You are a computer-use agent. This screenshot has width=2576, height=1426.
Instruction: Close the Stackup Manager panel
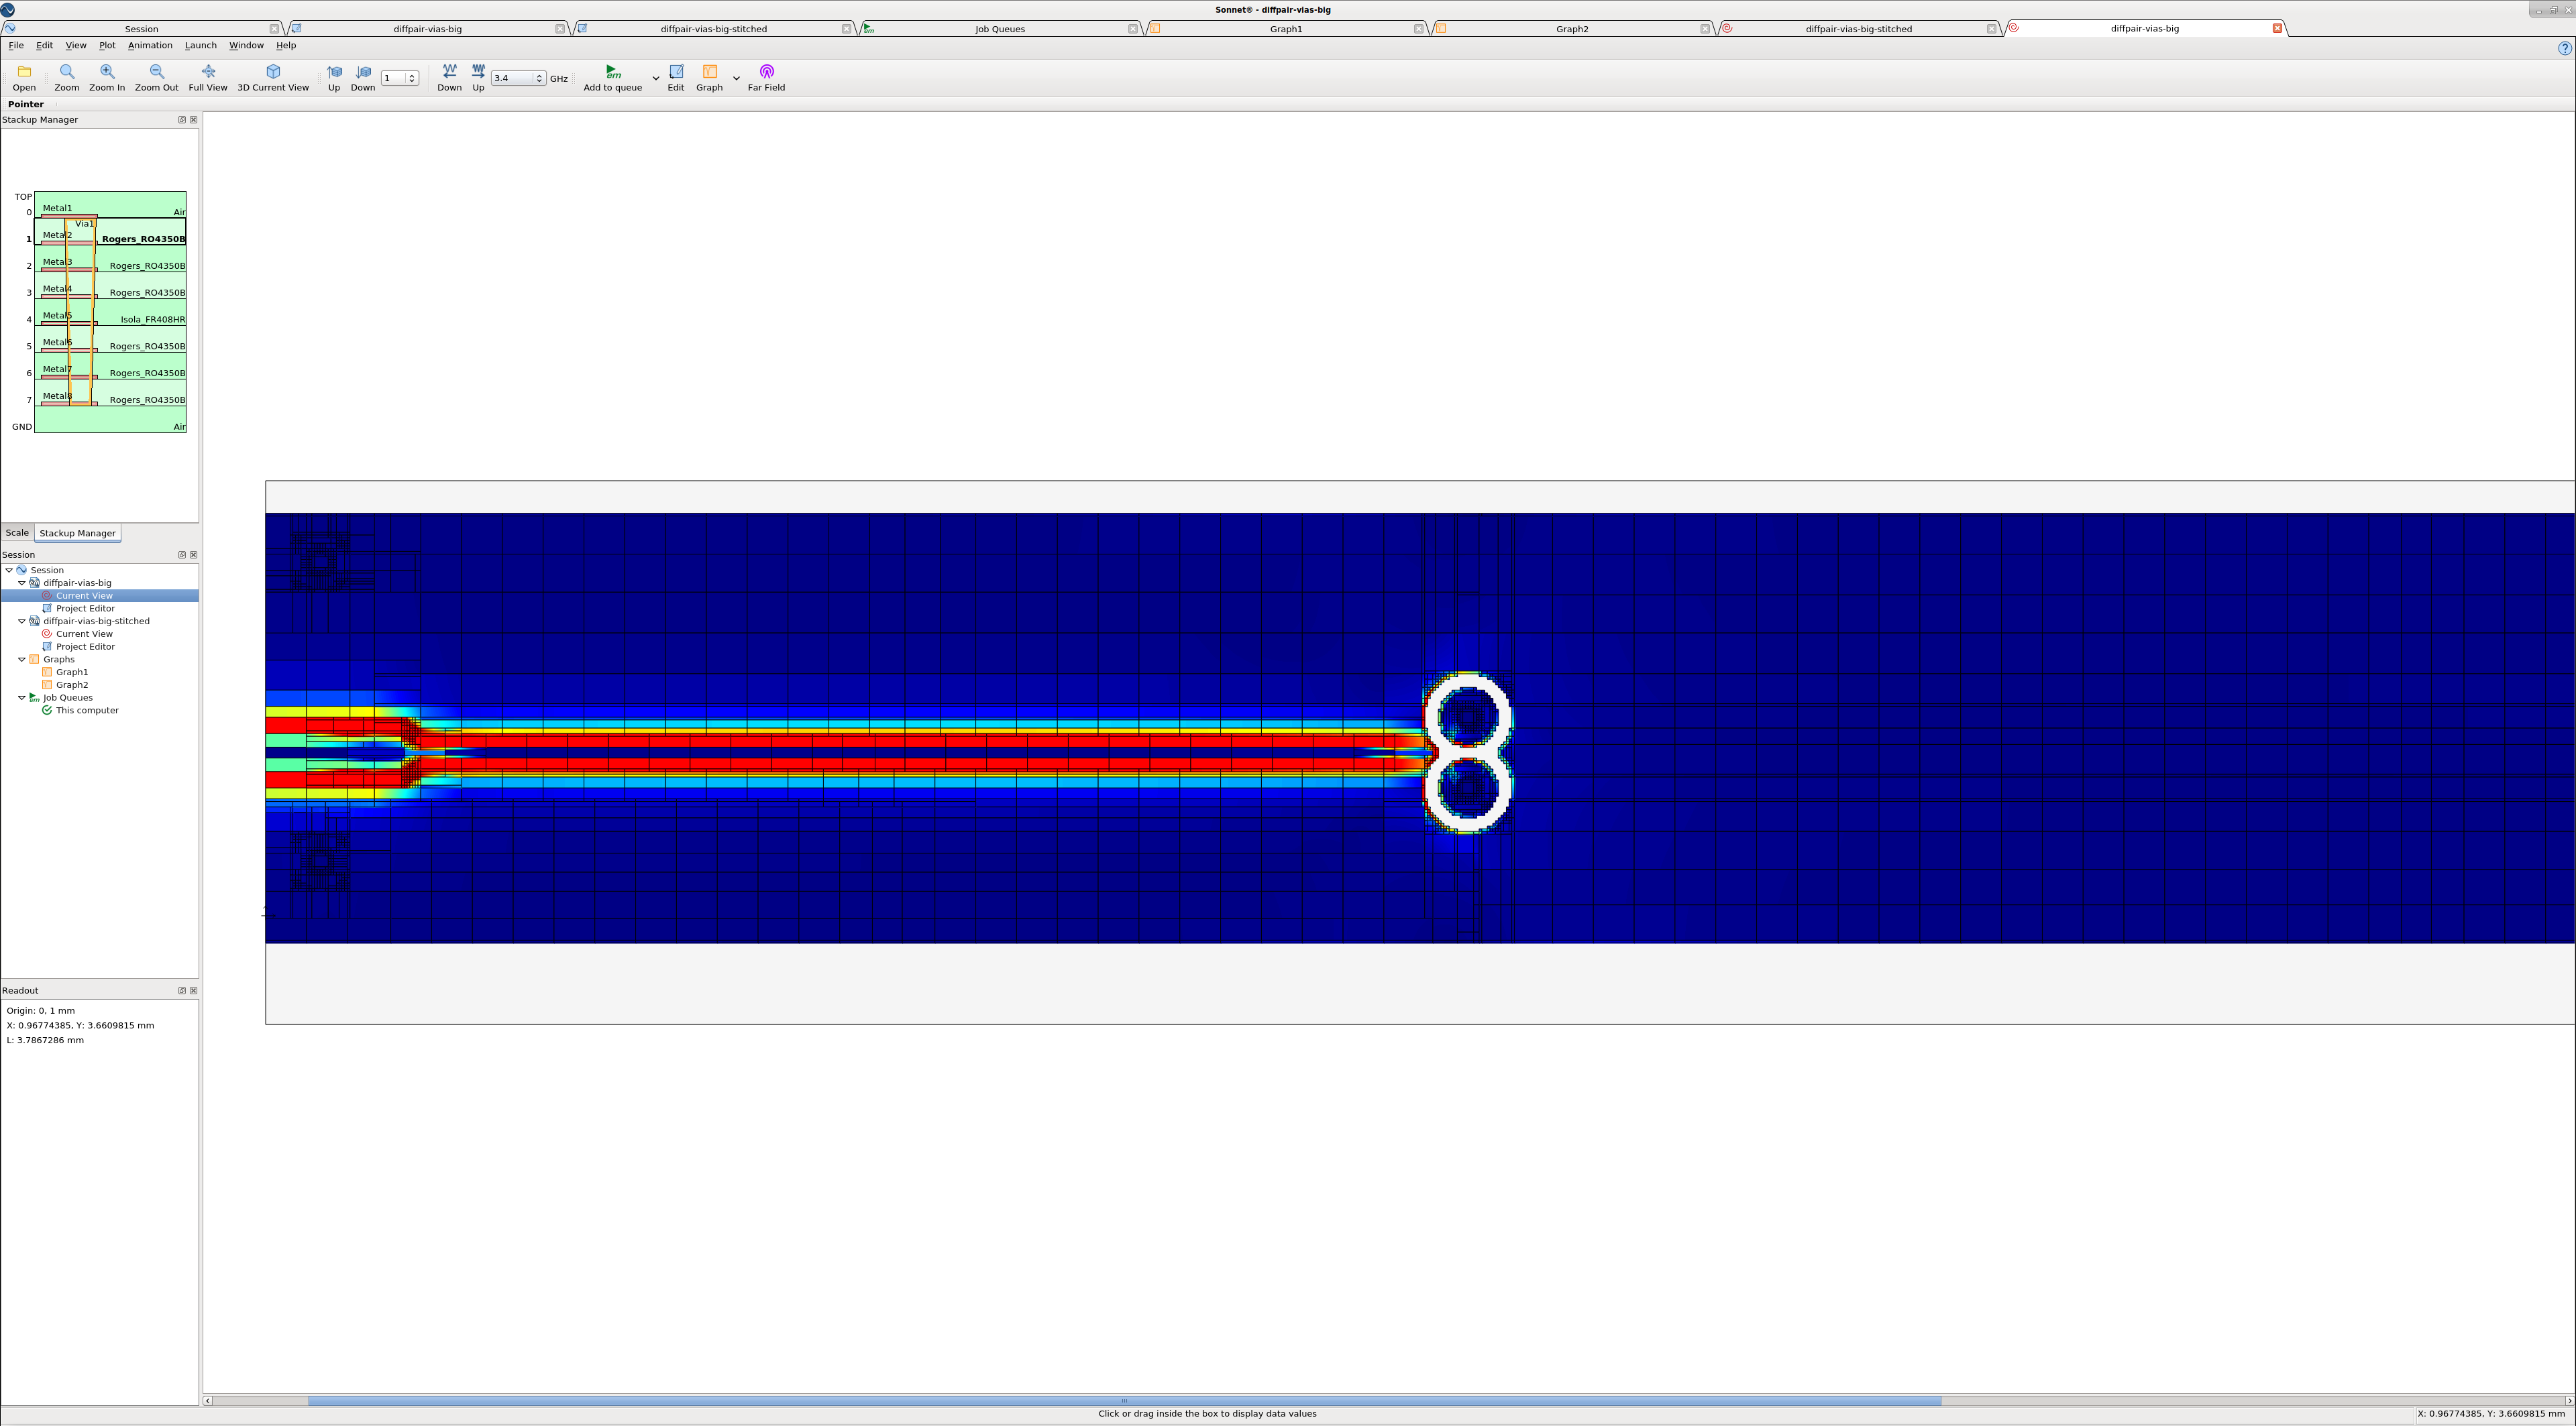[194, 120]
